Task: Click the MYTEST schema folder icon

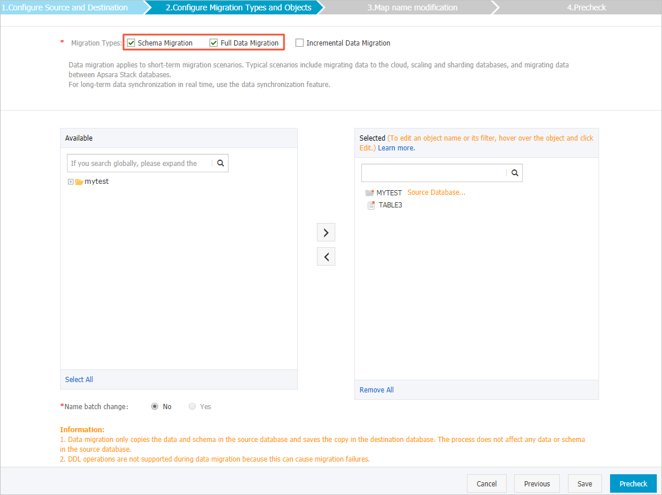Action: 371,192
